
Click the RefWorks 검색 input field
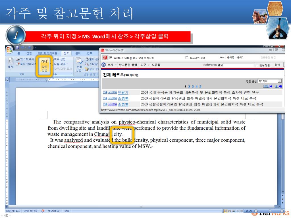click(x=238, y=65)
